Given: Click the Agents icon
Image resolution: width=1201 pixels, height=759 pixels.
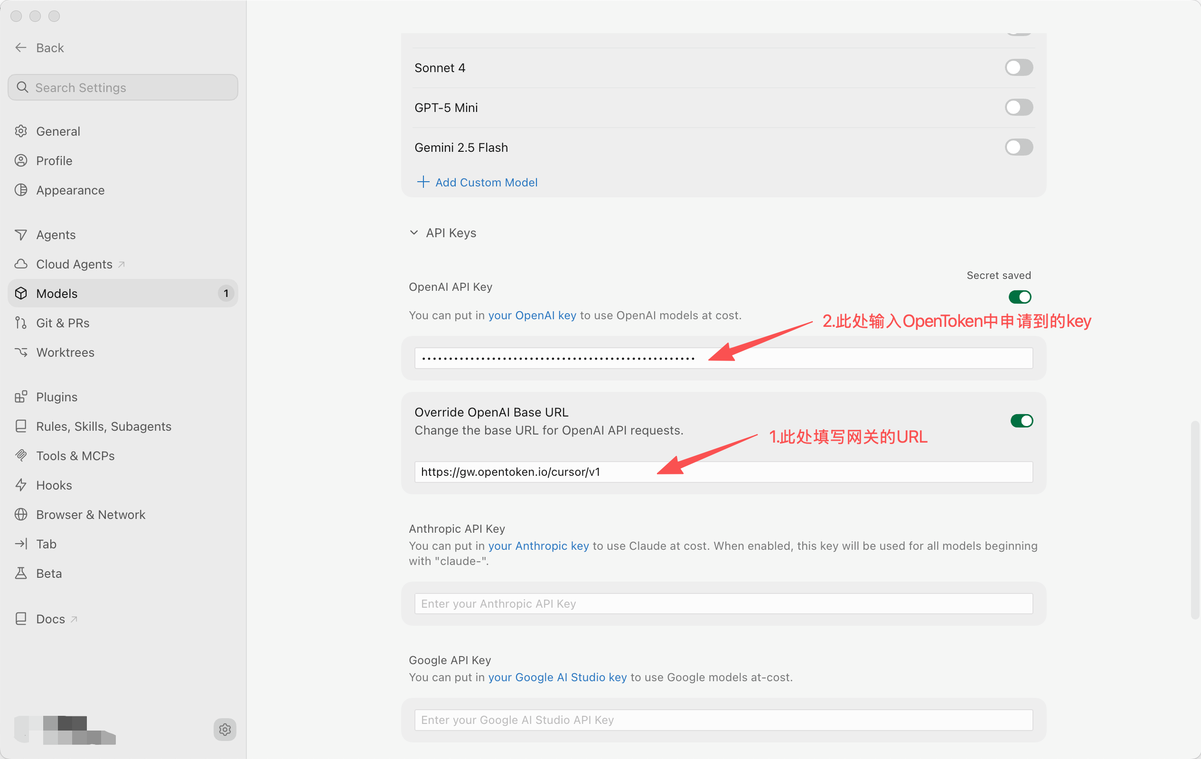Looking at the screenshot, I should pyautogui.click(x=21, y=235).
